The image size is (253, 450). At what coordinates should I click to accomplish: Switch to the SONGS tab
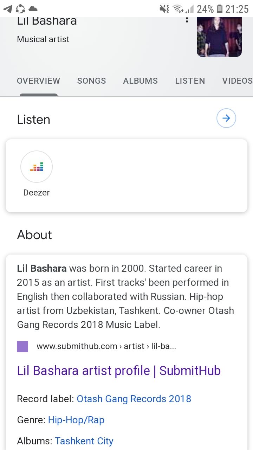[x=92, y=81]
